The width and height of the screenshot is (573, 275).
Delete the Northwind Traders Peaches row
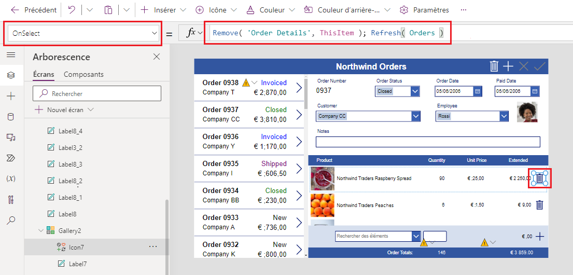click(539, 205)
